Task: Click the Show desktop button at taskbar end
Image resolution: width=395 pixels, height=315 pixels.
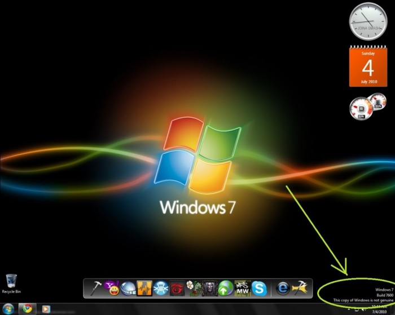Action: click(x=393, y=309)
